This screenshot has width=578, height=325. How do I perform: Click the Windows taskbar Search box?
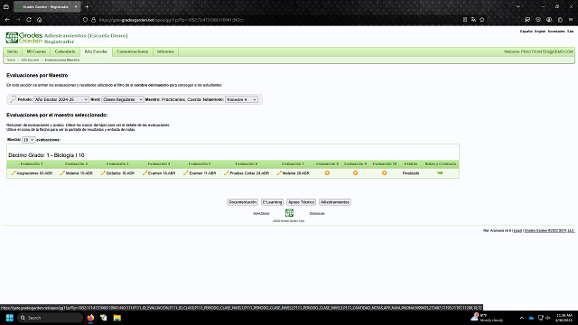[51, 318]
